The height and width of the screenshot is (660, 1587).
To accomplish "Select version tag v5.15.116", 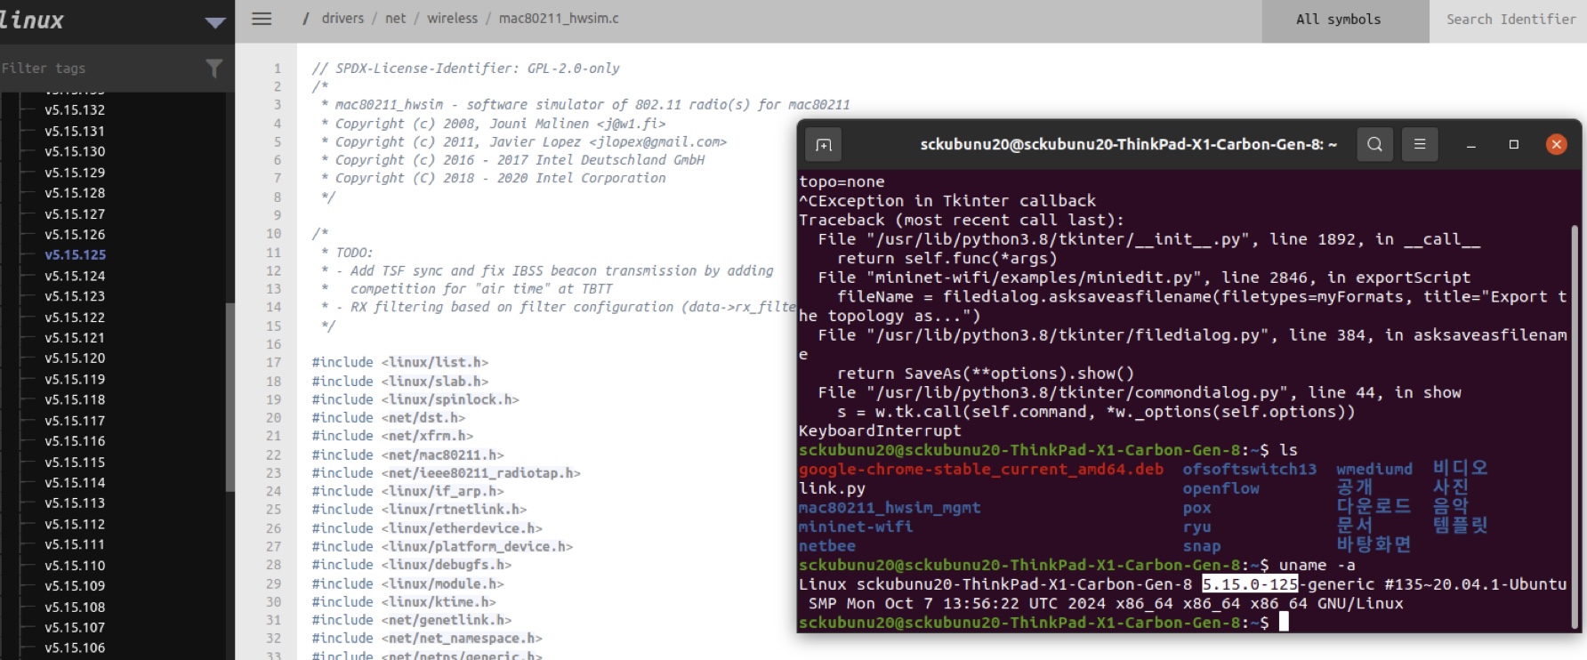I will coord(75,441).
